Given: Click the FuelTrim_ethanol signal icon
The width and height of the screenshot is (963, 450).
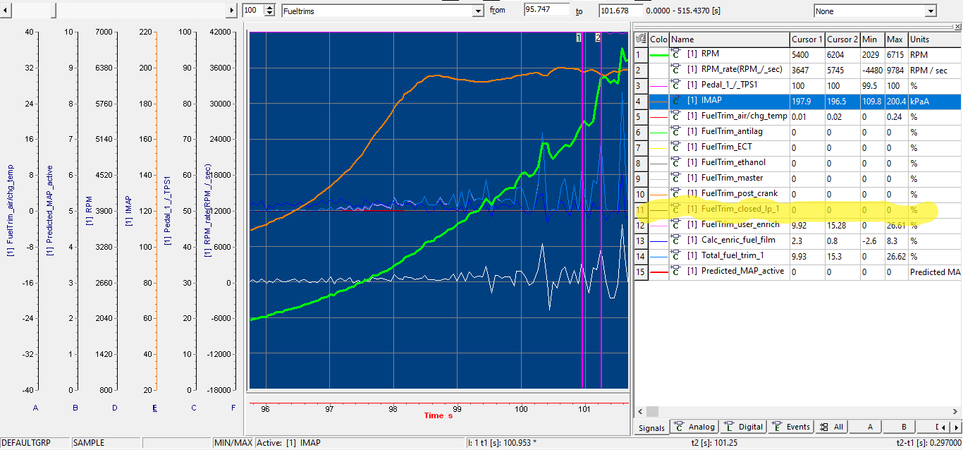Looking at the screenshot, I should (676, 163).
